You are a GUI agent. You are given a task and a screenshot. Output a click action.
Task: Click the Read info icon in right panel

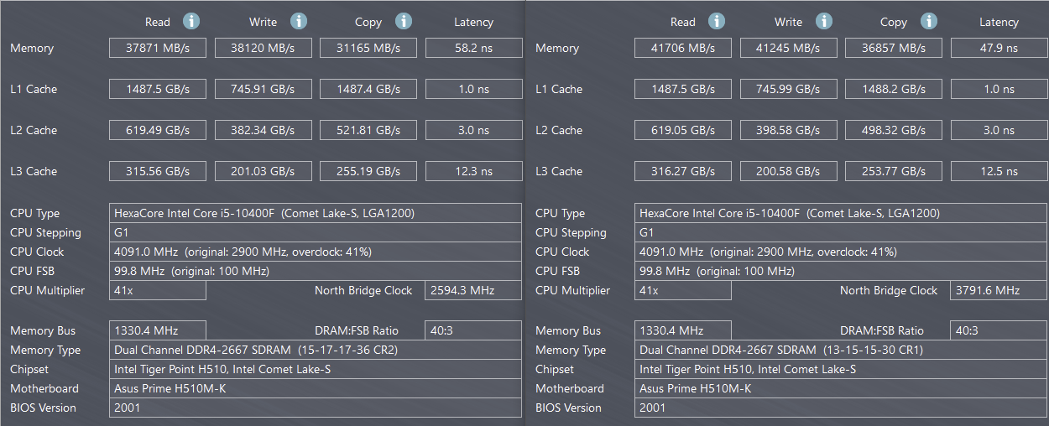tap(717, 21)
